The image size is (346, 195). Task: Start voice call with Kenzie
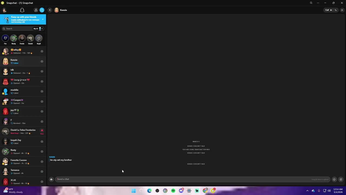click(336, 10)
